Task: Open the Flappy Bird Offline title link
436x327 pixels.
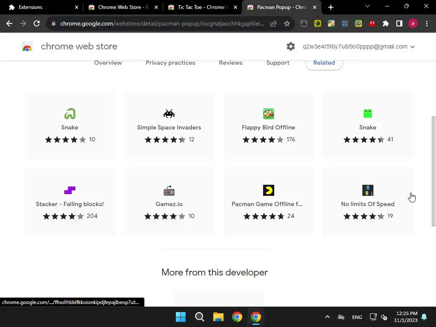Action: 268,127
